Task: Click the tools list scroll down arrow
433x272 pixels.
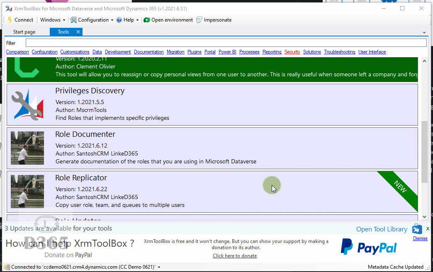Action: [424, 217]
